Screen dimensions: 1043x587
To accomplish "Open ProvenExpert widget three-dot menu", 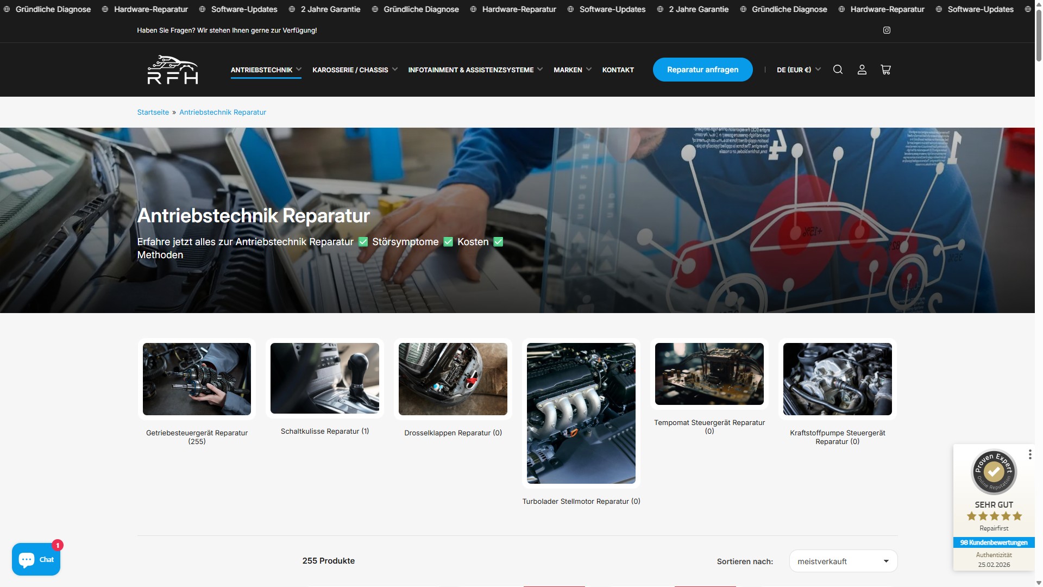I will tap(1030, 454).
